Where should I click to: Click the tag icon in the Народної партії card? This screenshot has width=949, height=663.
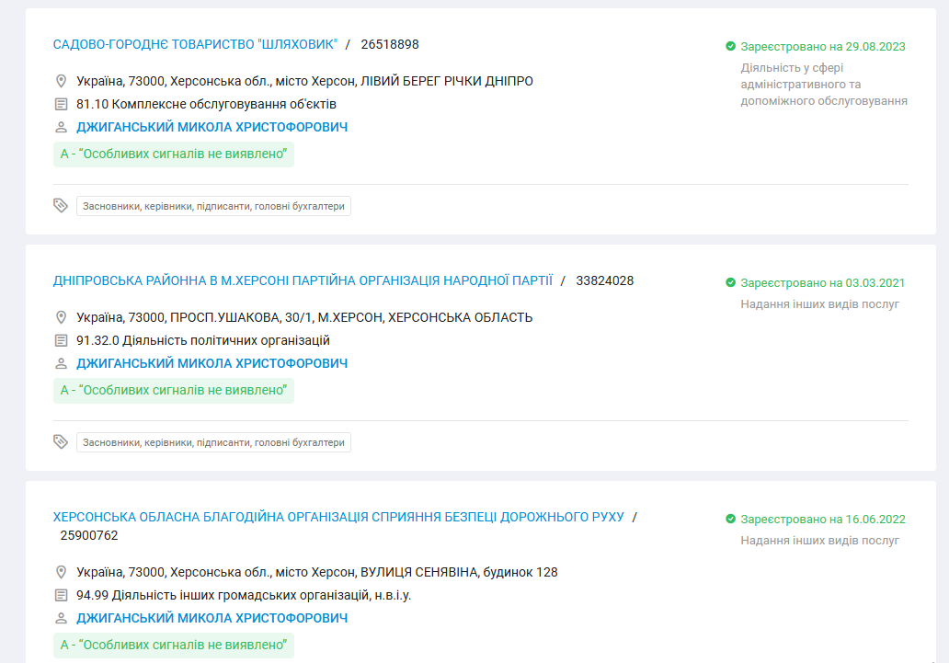(x=61, y=442)
